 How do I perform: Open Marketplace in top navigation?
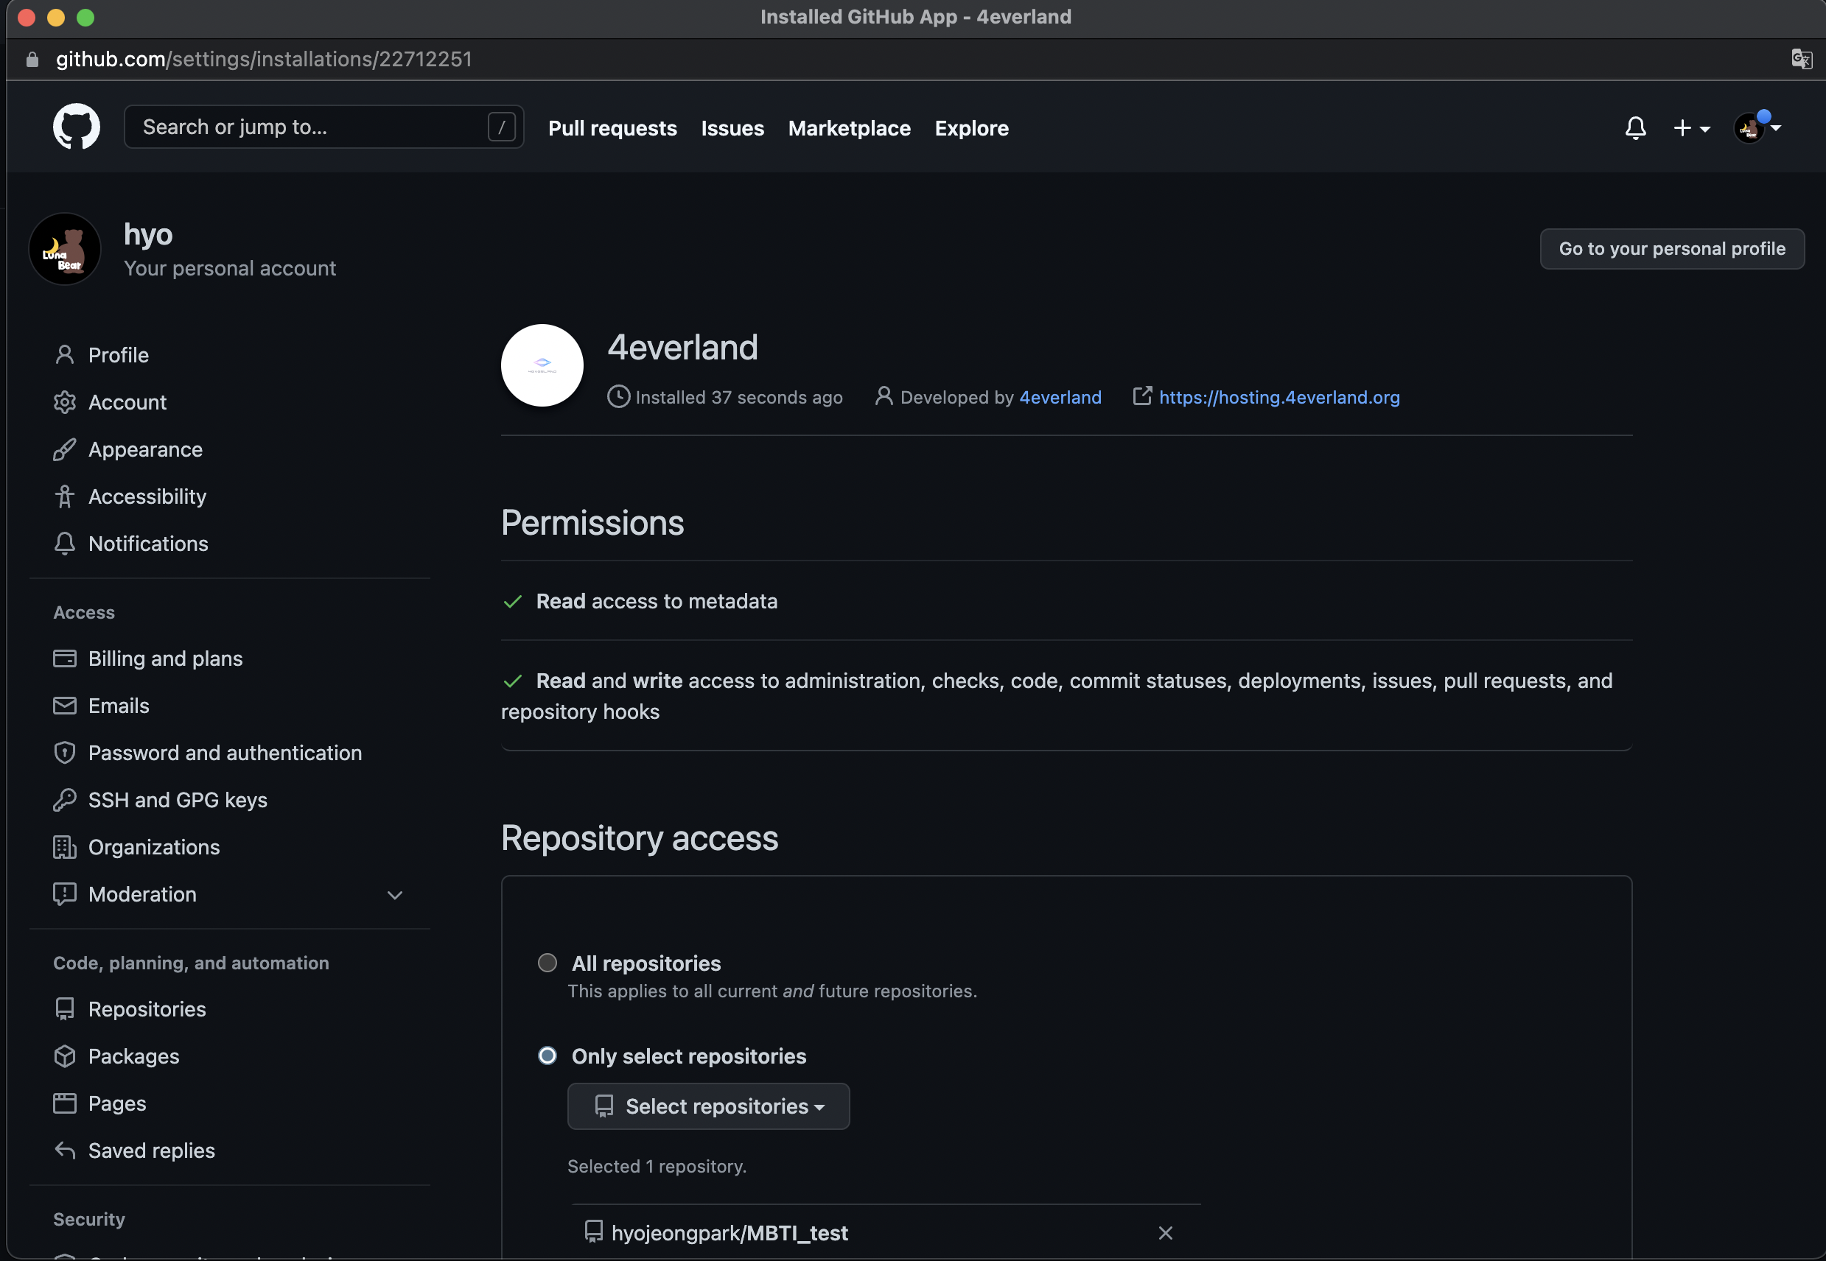pyautogui.click(x=848, y=128)
